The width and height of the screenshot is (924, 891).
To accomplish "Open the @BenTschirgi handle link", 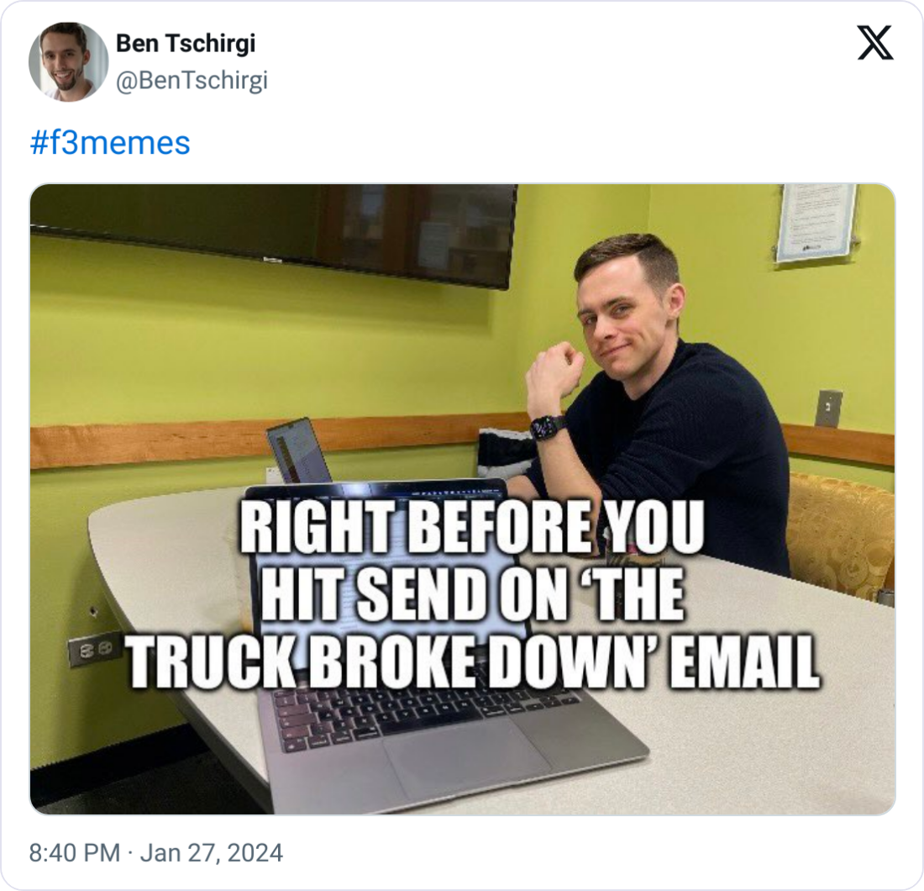I will coord(192,80).
